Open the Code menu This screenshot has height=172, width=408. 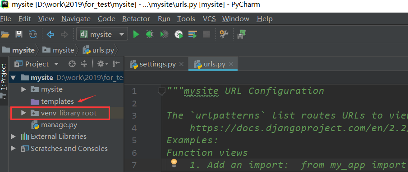(106, 19)
